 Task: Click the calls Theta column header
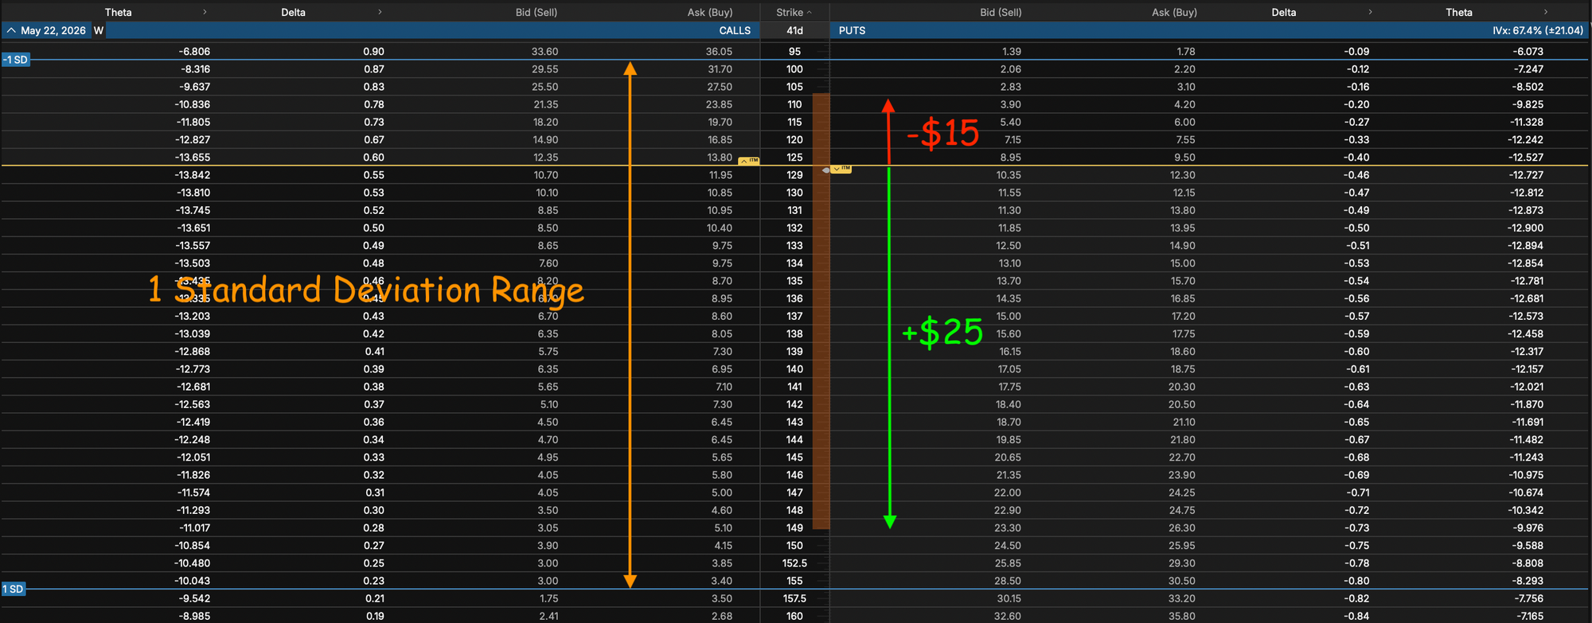click(119, 12)
